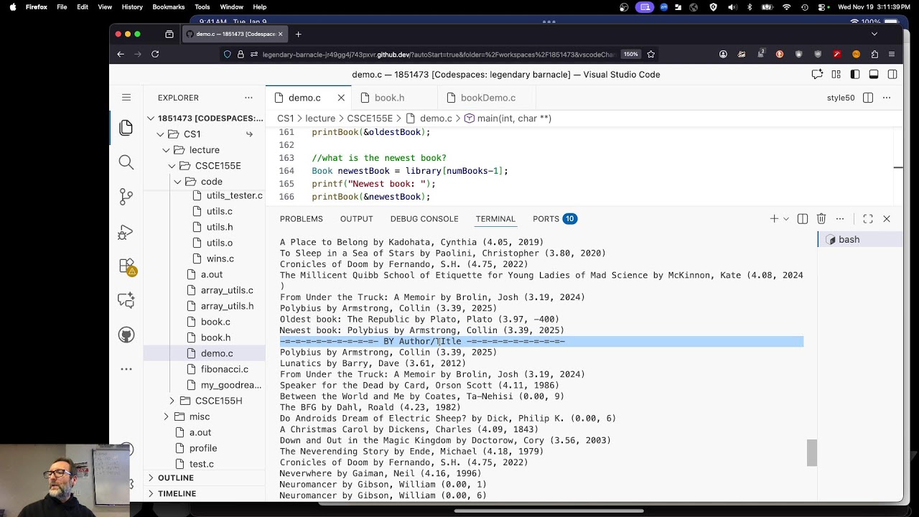The height and width of the screenshot is (517, 919).
Task: Add a new terminal with plus icon
Action: (774, 219)
